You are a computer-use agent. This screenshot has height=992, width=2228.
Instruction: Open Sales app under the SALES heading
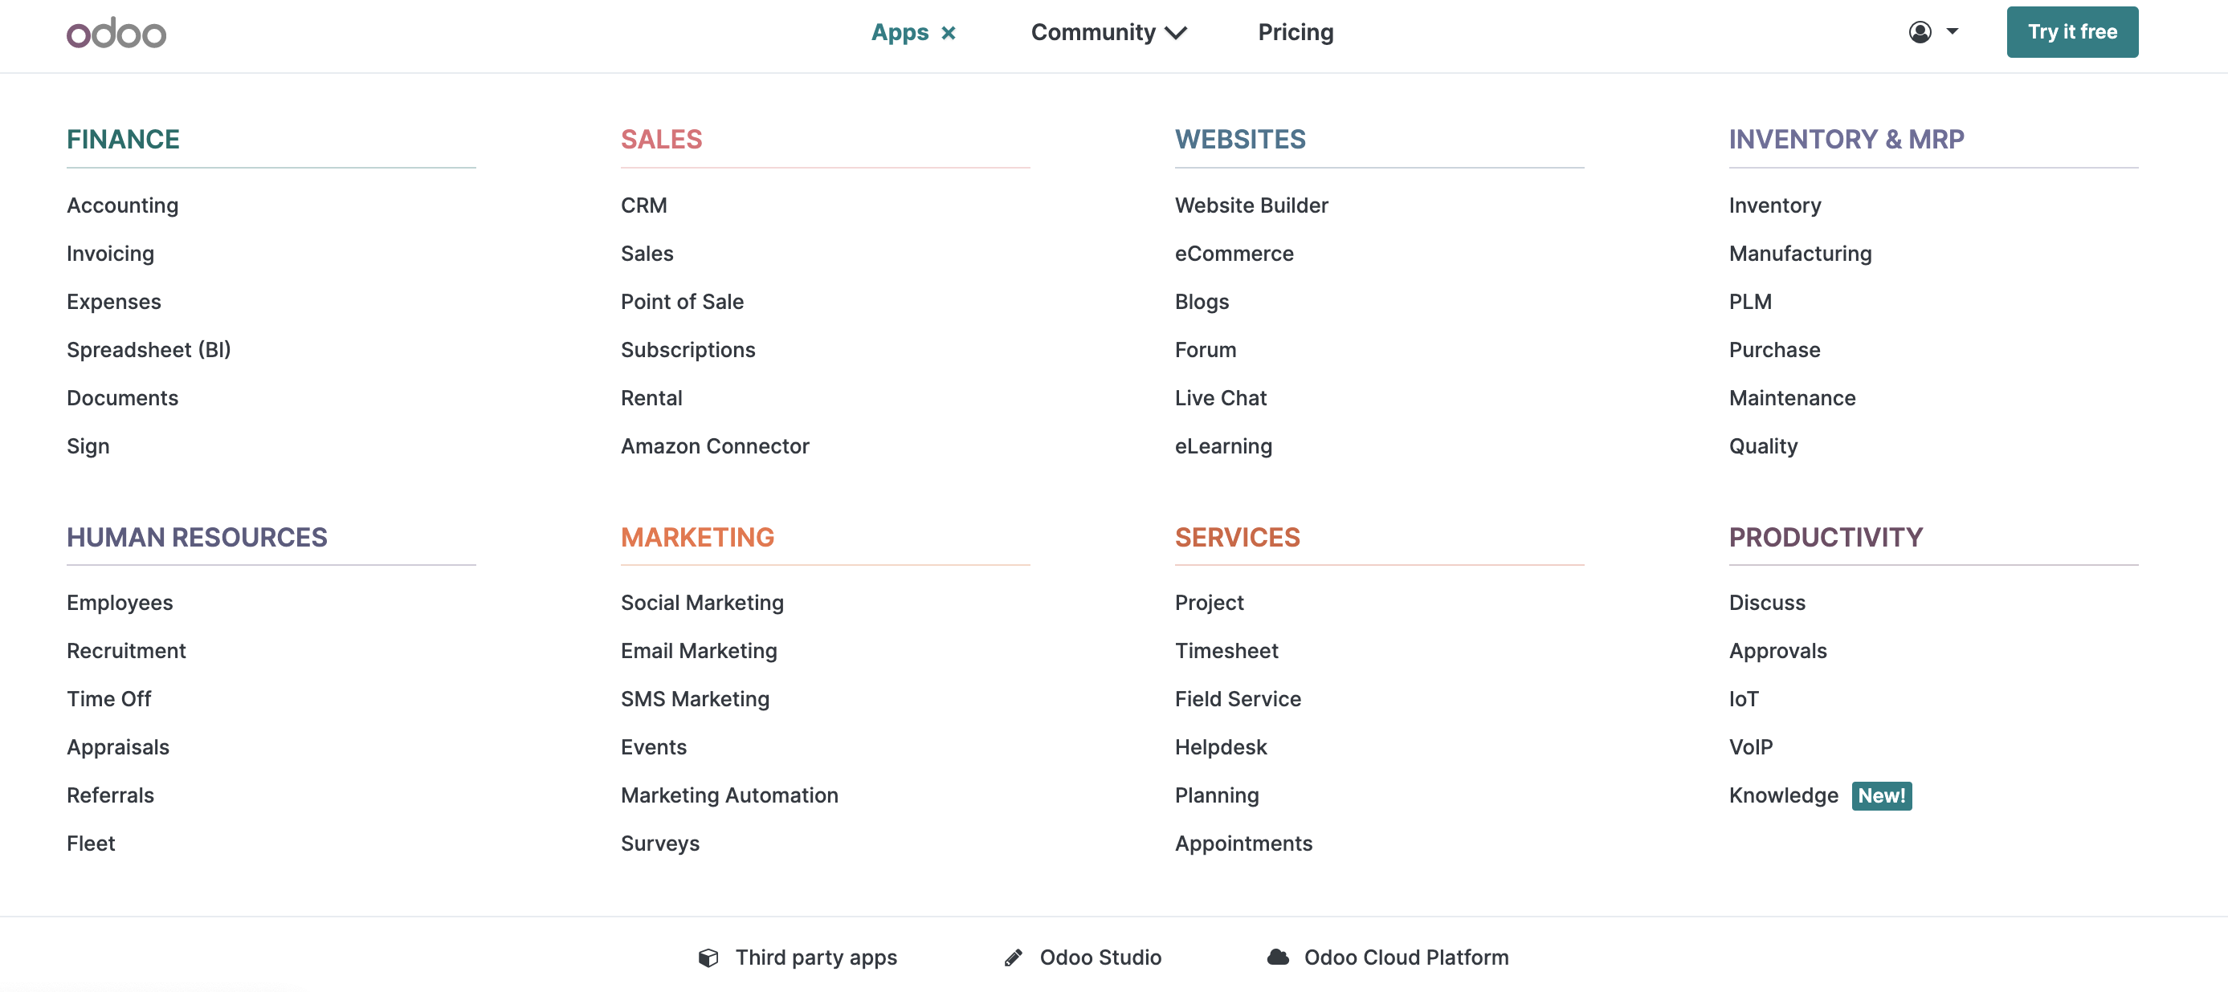[647, 254]
